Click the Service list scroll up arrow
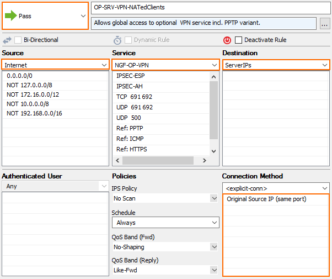This screenshot has width=332, height=279. 213,77
